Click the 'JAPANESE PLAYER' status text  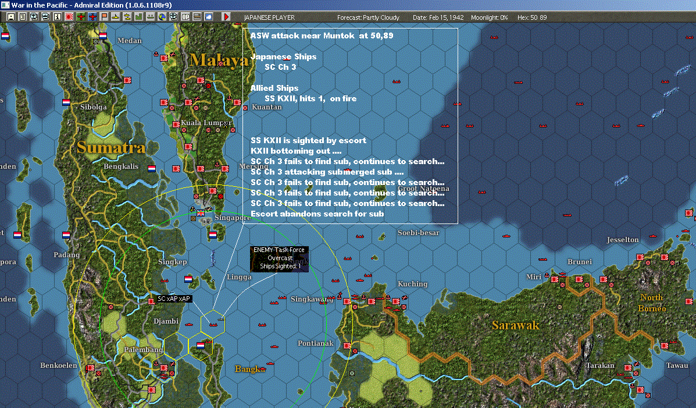(x=269, y=17)
